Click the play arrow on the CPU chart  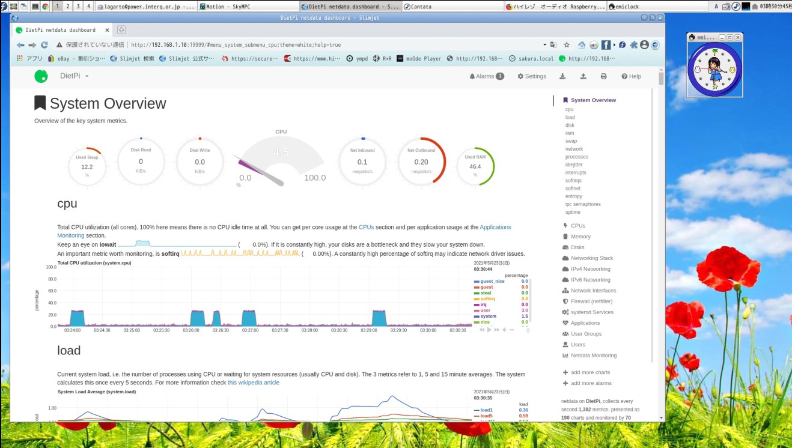489,330
